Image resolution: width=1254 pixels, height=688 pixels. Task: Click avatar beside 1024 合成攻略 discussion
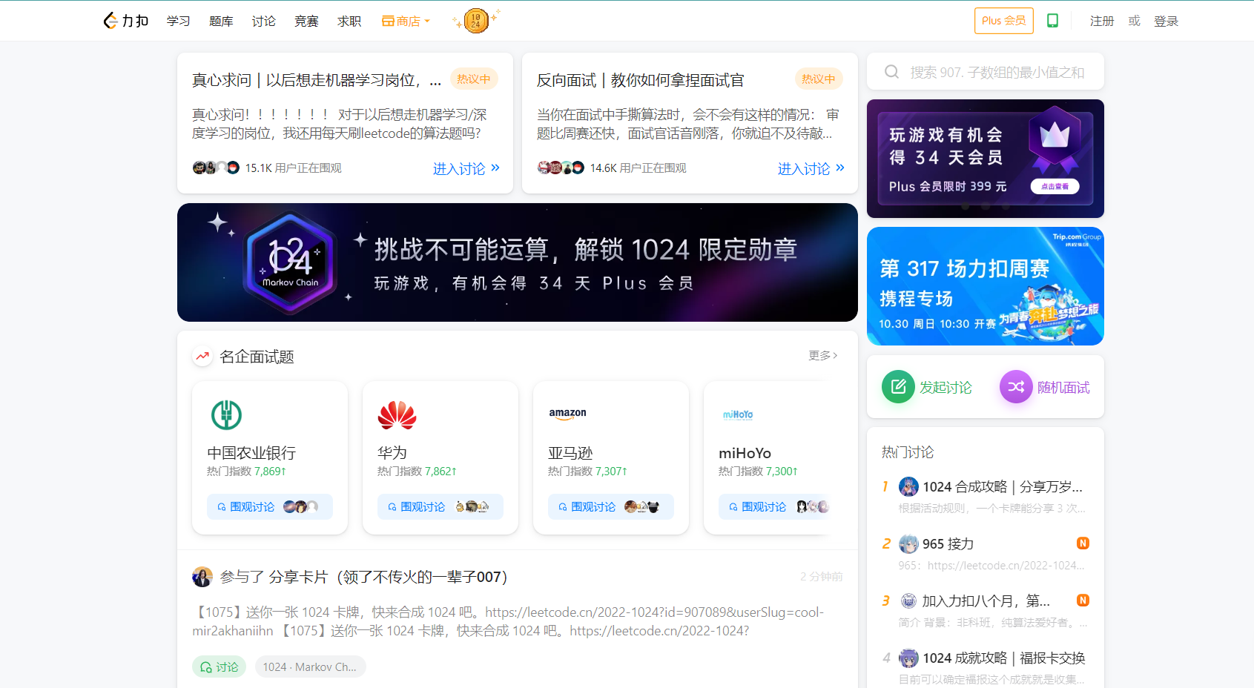(908, 486)
